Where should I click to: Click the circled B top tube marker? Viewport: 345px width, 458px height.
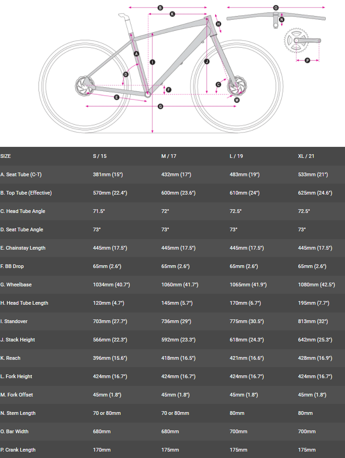(x=160, y=8)
